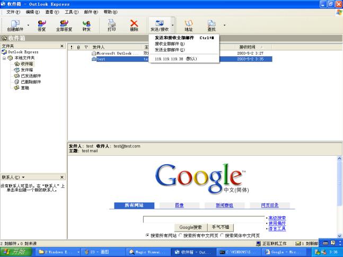Open the 帮助(H) menu
Image resolution: width=343 pixels, height=257 pixels.
click(110, 12)
